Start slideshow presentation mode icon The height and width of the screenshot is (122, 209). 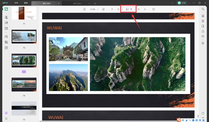(153, 9)
